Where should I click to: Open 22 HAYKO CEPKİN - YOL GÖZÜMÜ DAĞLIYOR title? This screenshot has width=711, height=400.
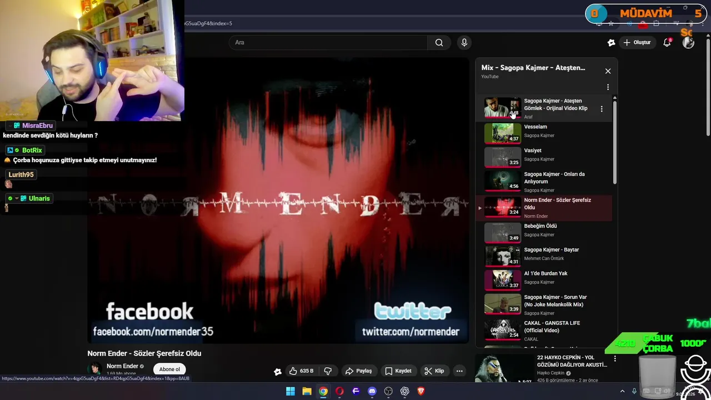(x=572, y=361)
